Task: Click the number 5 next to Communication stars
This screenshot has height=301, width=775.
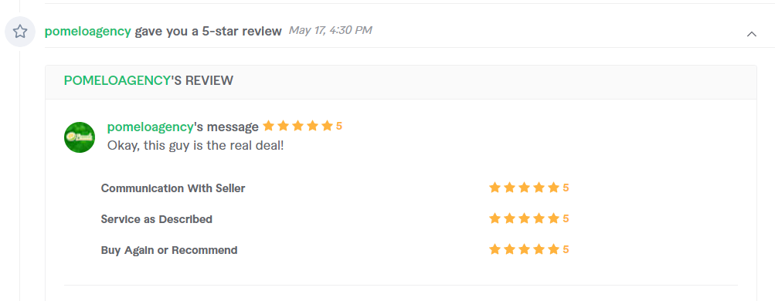Action: pos(566,188)
